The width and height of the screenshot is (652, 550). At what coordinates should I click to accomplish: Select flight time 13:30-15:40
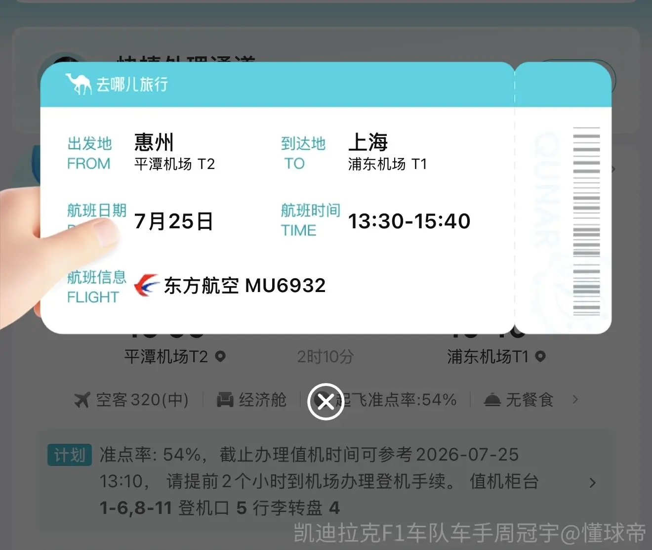click(x=409, y=221)
